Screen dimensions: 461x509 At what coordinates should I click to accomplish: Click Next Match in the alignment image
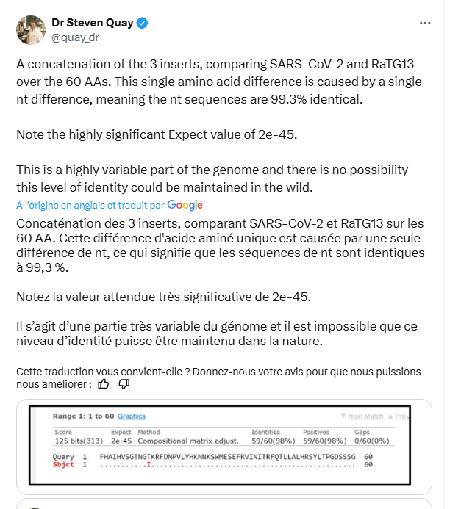point(366,416)
